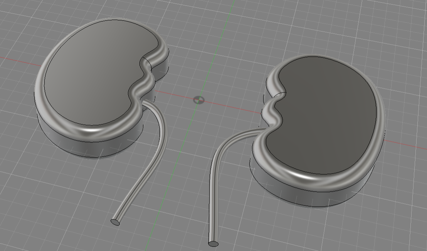Viewport: 427px width, 251px height.
Task: Click where left tube joins left kidney
Action: tap(146, 103)
